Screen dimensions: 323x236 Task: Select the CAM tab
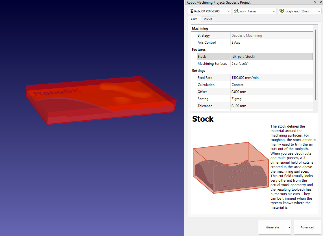coord(194,19)
